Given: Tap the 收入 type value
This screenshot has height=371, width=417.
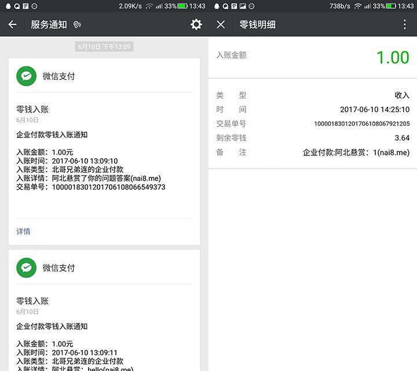Looking at the screenshot, I should coord(402,95).
